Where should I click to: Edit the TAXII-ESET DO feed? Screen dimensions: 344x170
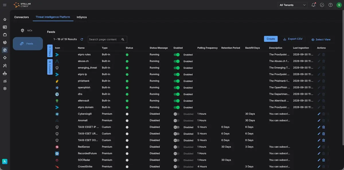coord(319,140)
